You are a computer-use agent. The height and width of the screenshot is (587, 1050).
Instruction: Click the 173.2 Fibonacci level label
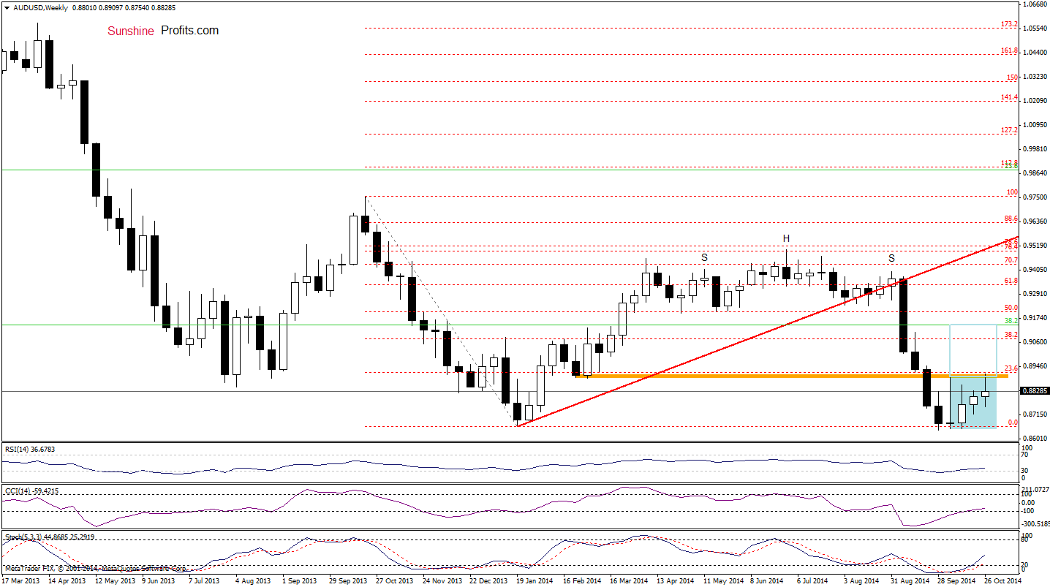click(x=1009, y=24)
